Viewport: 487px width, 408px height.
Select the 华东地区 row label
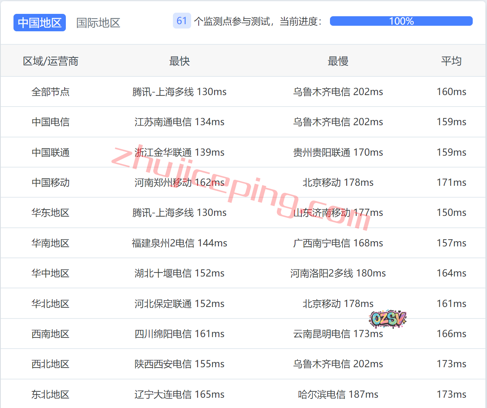[50, 213]
